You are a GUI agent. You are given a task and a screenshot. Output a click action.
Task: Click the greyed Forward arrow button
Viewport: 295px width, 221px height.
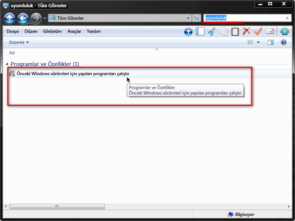click(x=36, y=18)
